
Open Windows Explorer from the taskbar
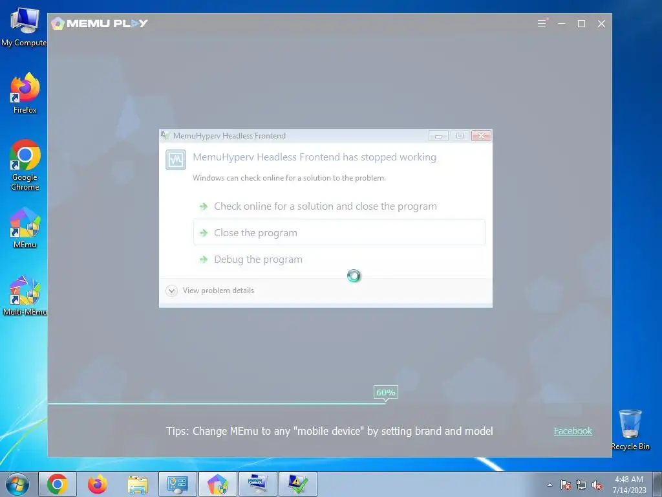(138, 484)
